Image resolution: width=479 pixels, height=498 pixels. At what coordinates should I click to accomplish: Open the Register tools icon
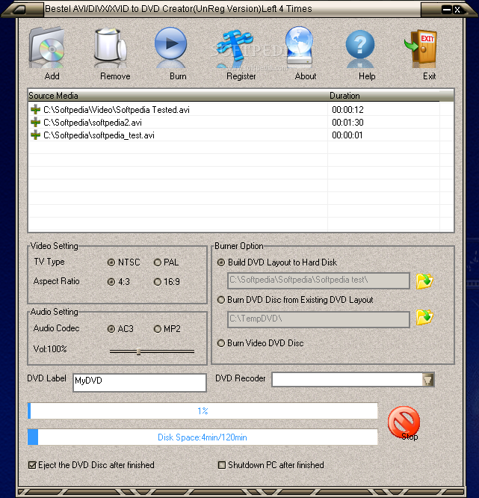pyautogui.click(x=235, y=48)
